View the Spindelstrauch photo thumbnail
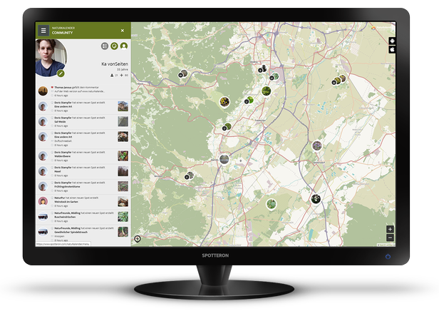The image size is (439, 316). 123,232
